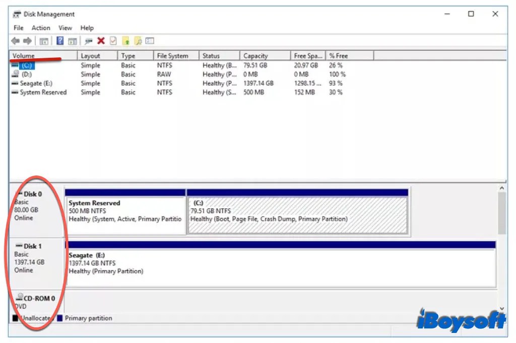Select the System Reserved partition block
The height and width of the screenshot is (343, 516).
tap(125, 211)
